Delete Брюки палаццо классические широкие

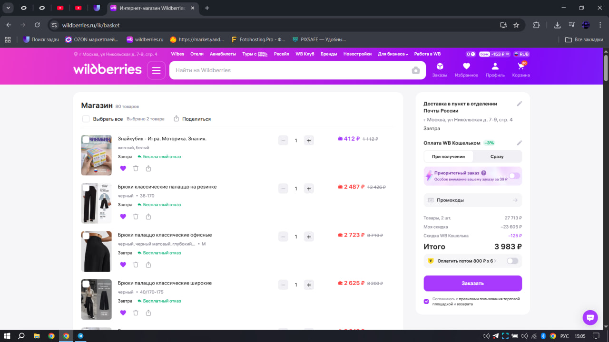(x=136, y=313)
